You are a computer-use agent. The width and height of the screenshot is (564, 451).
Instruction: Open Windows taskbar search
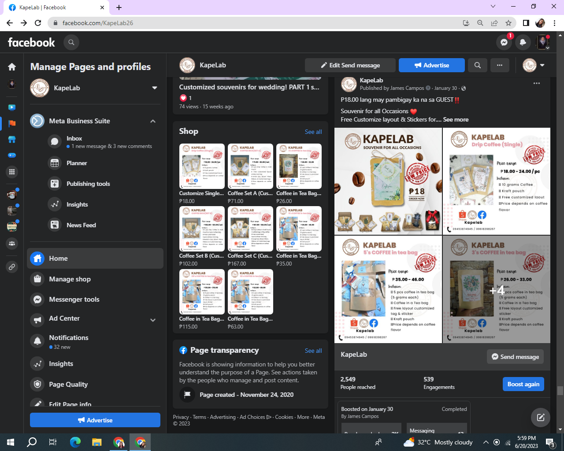pos(32,442)
